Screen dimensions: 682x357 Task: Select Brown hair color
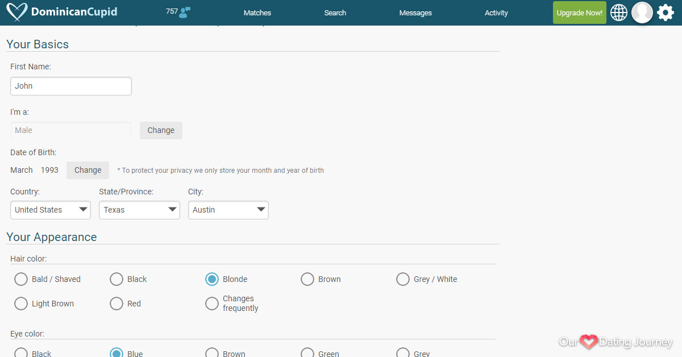tap(307, 279)
